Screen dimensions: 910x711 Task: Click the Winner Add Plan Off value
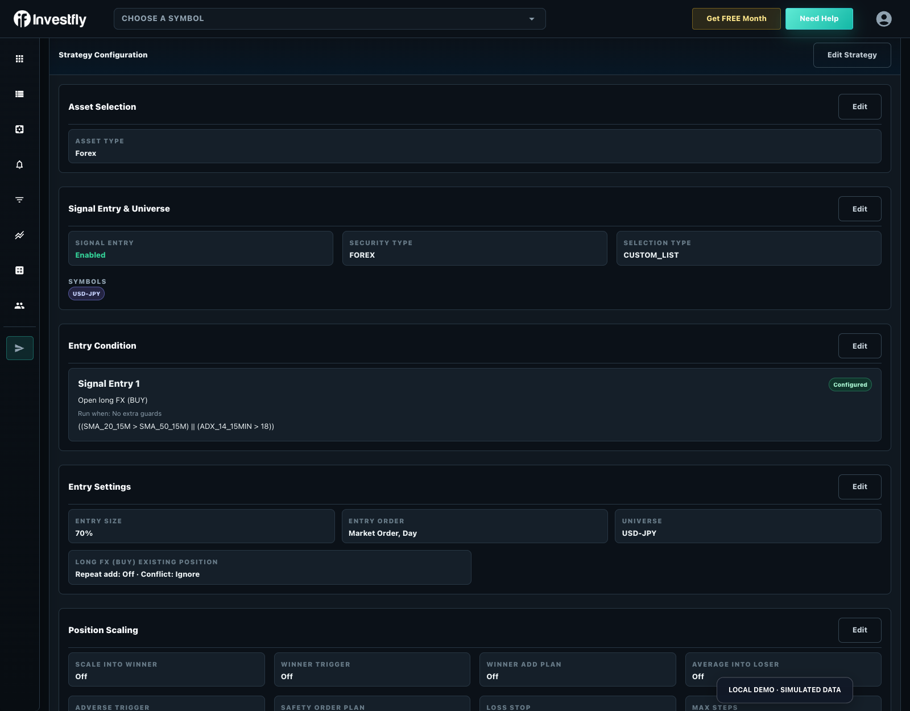(x=492, y=677)
